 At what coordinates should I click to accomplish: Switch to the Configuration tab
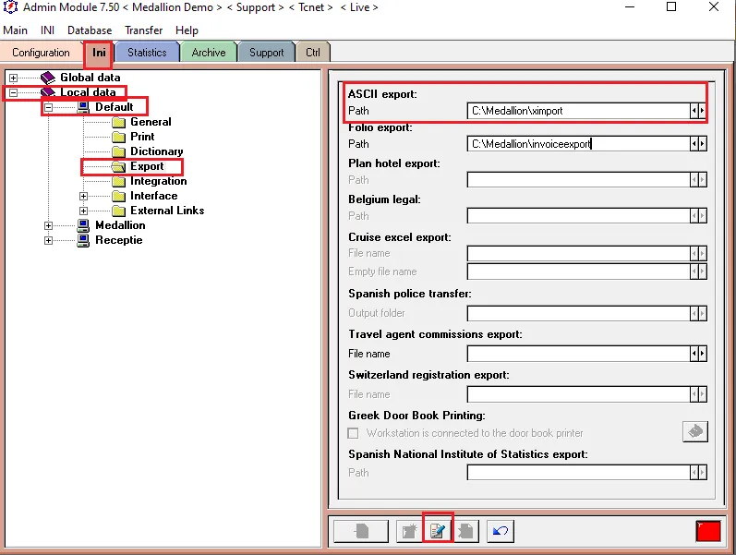coord(41,53)
